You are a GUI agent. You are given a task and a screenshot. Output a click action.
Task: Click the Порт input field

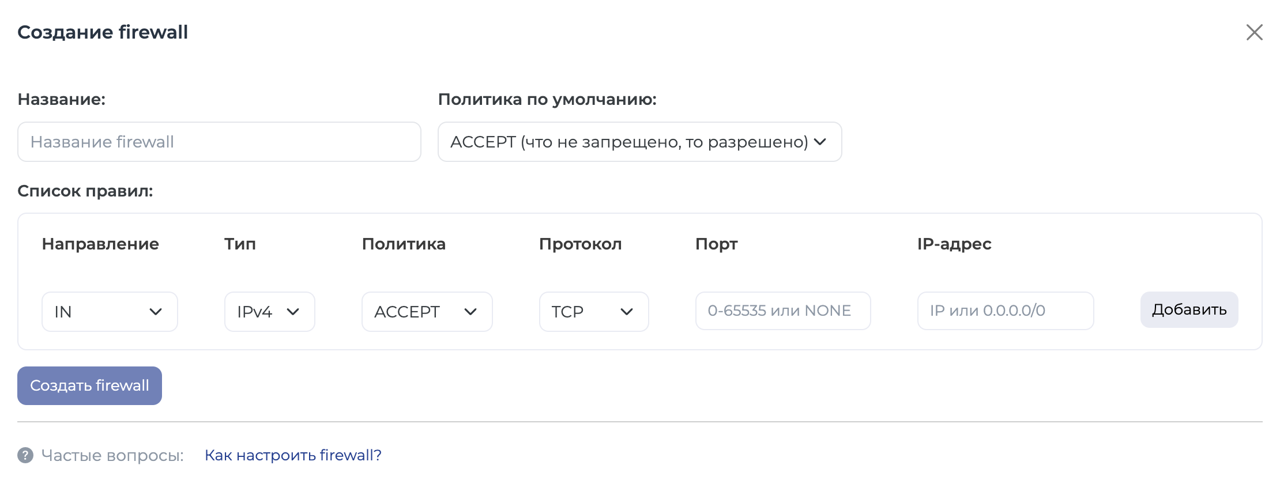[783, 311]
